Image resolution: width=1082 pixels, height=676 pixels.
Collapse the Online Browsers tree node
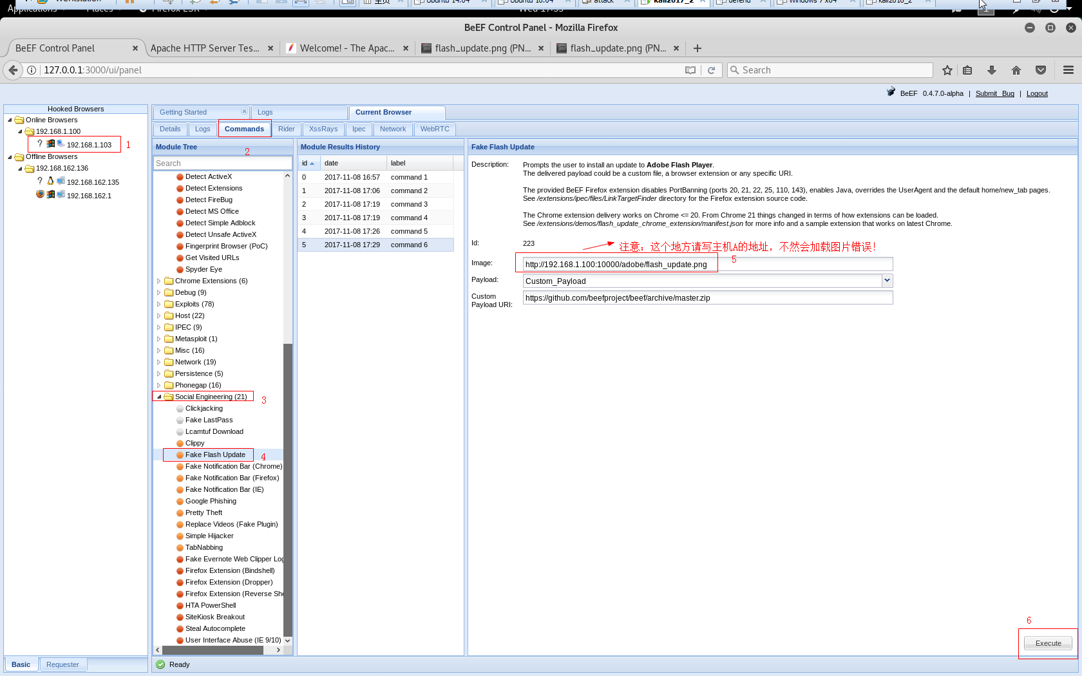[10, 120]
